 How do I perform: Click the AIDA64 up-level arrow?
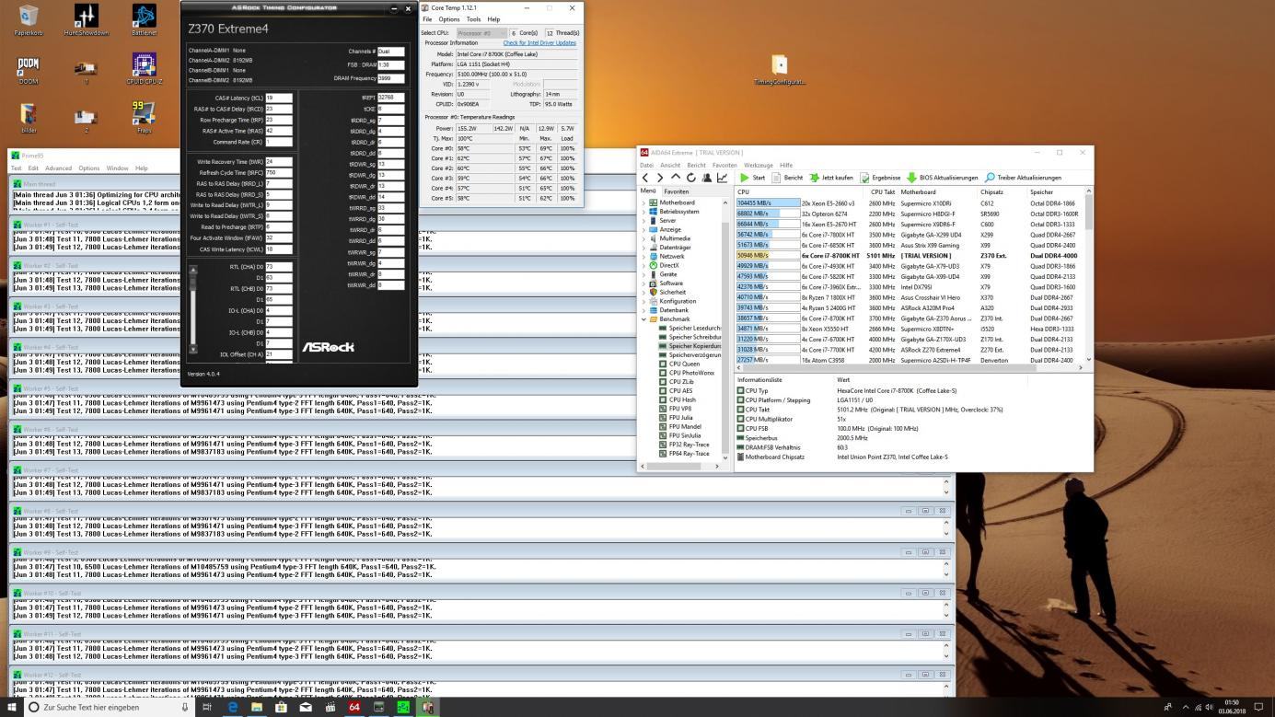(x=676, y=178)
